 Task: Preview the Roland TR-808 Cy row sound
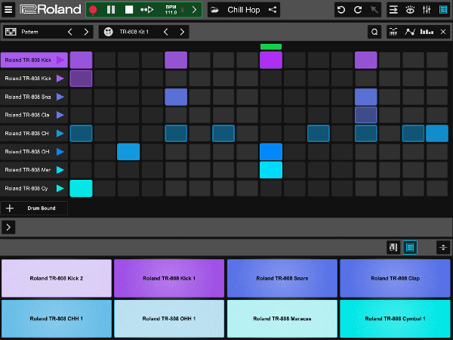pos(60,188)
